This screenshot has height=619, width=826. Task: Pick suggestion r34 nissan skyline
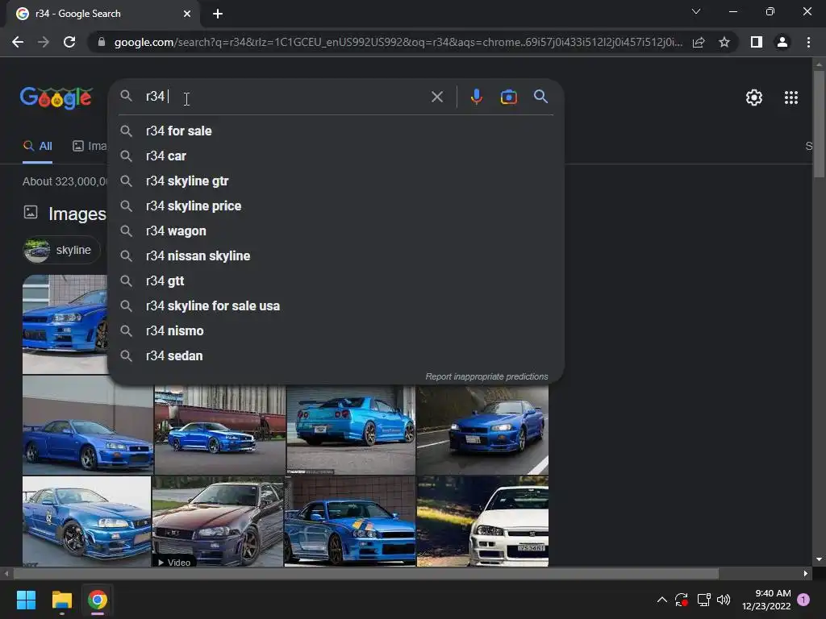pos(336,255)
